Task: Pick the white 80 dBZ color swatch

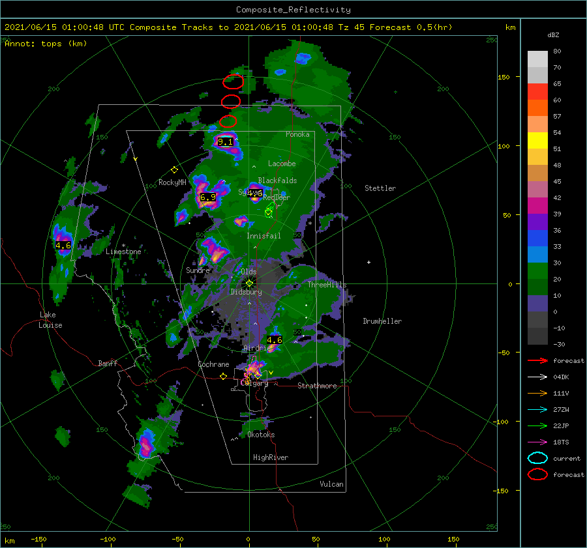Action: [x=537, y=59]
